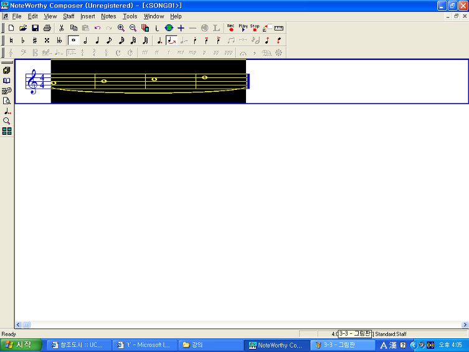Open the wrench options sidebar icon

click(x=7, y=91)
